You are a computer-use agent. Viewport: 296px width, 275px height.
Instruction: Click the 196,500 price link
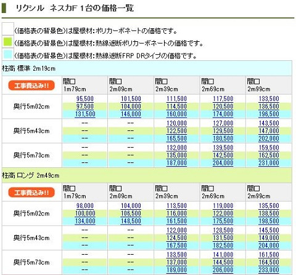[x=269, y=114]
